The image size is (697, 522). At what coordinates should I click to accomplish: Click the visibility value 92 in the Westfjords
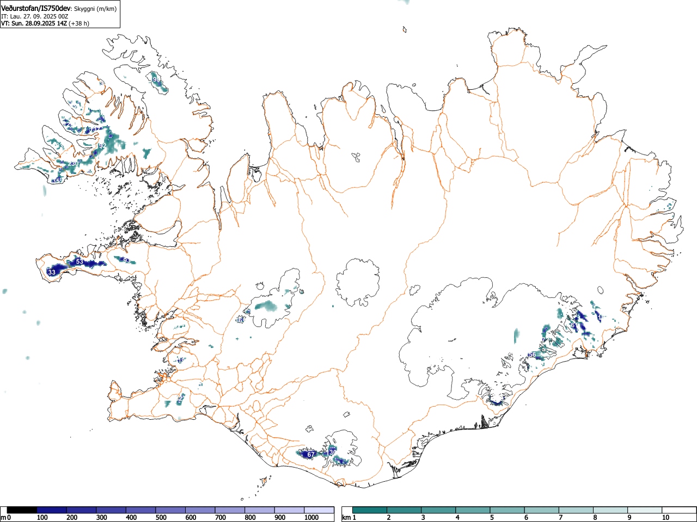102,146
